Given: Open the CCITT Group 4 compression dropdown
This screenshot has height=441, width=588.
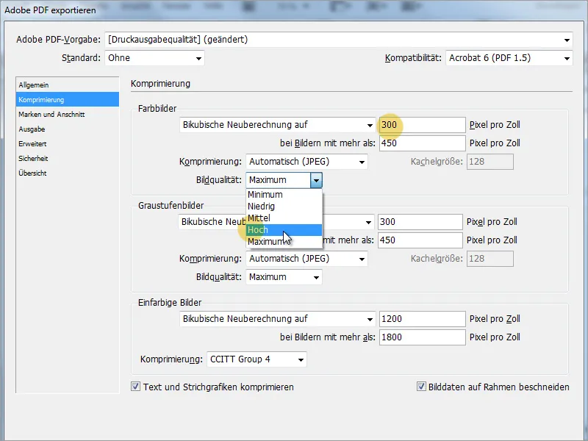Looking at the screenshot, I should click(x=257, y=359).
